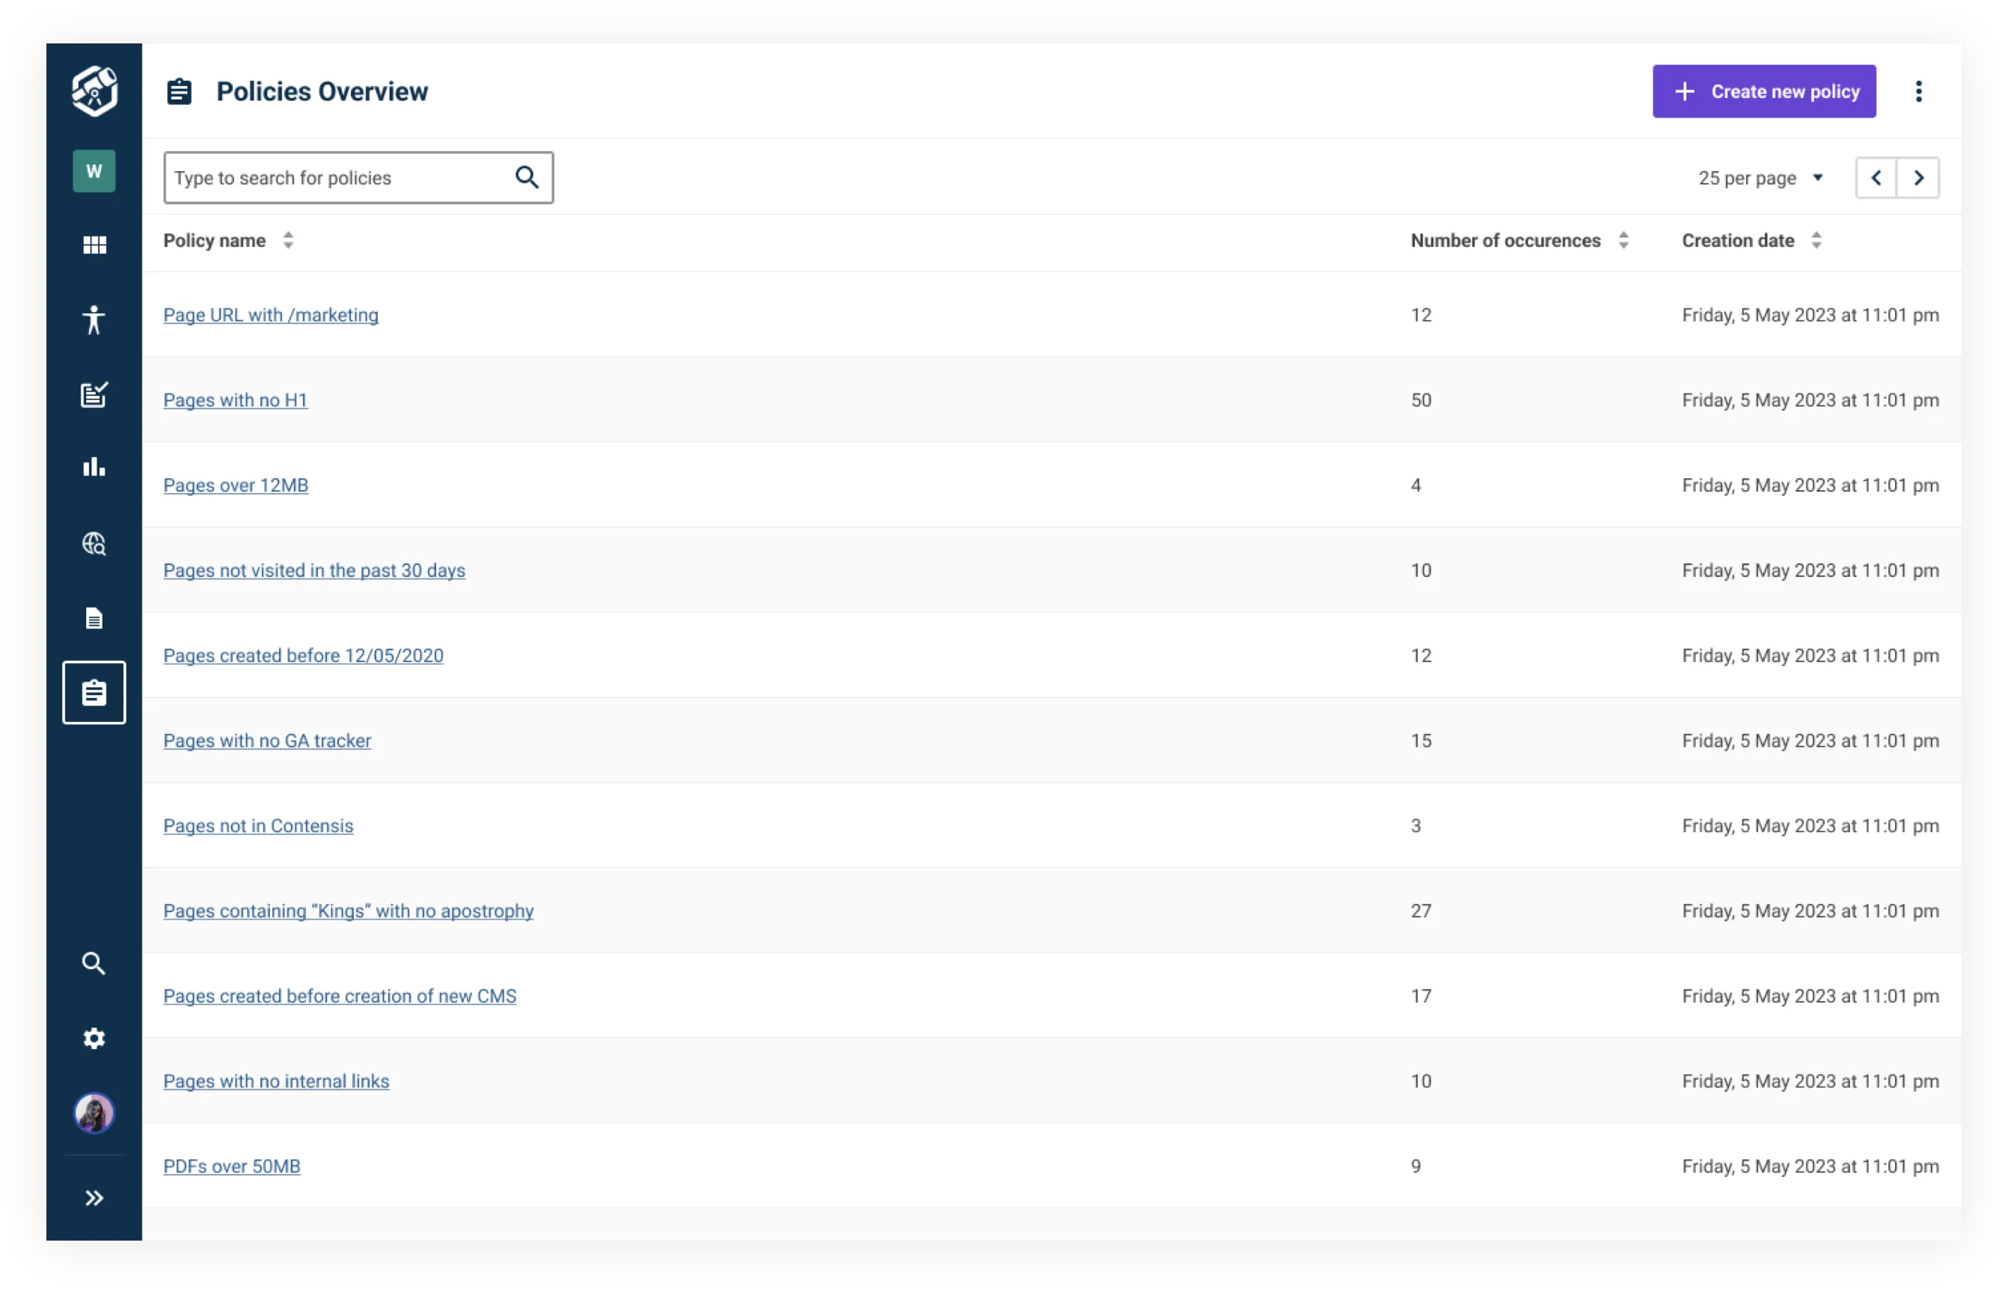Open the pages report document icon
2008x1290 pixels.
tap(94, 618)
